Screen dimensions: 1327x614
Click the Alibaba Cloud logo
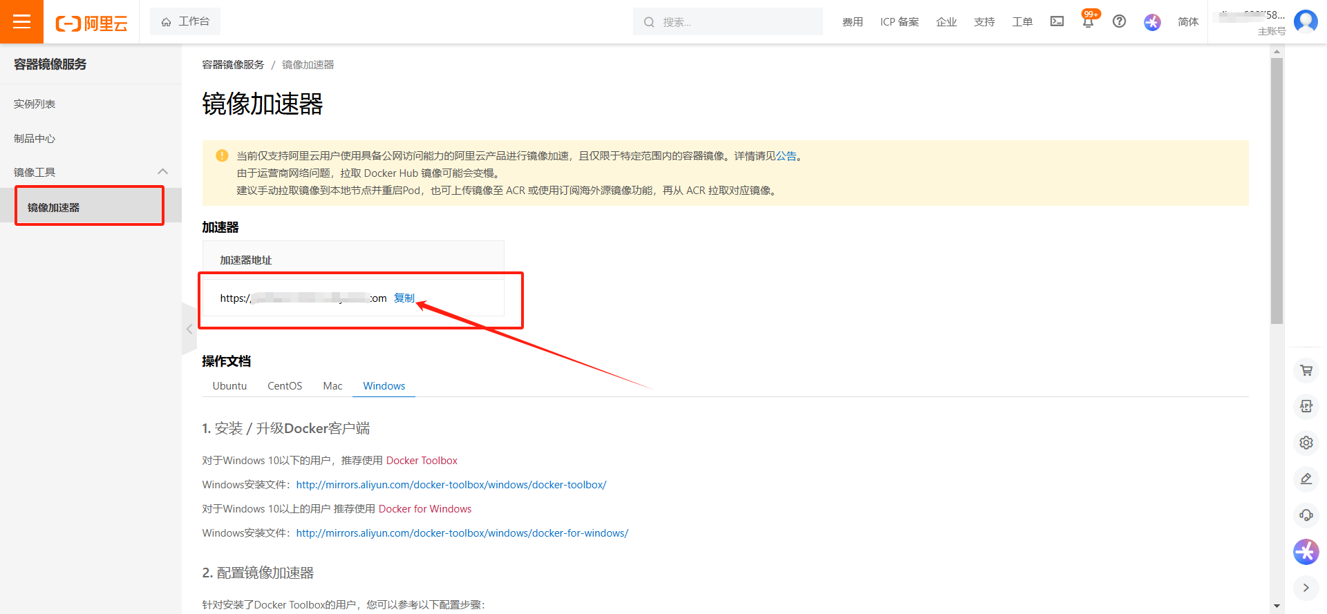pyautogui.click(x=92, y=23)
